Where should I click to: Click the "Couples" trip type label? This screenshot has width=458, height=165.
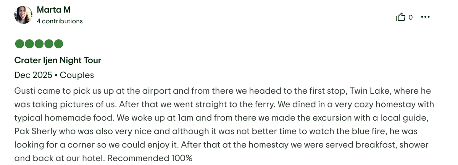point(77,75)
